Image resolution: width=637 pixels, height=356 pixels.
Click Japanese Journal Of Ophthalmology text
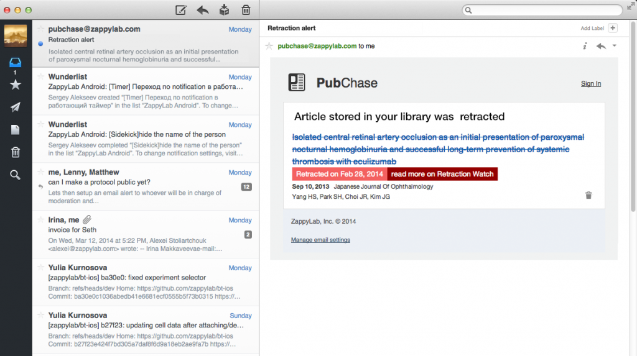[383, 186]
